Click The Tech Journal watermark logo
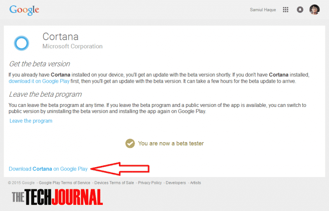The width and height of the screenshot is (329, 211). coord(57,198)
